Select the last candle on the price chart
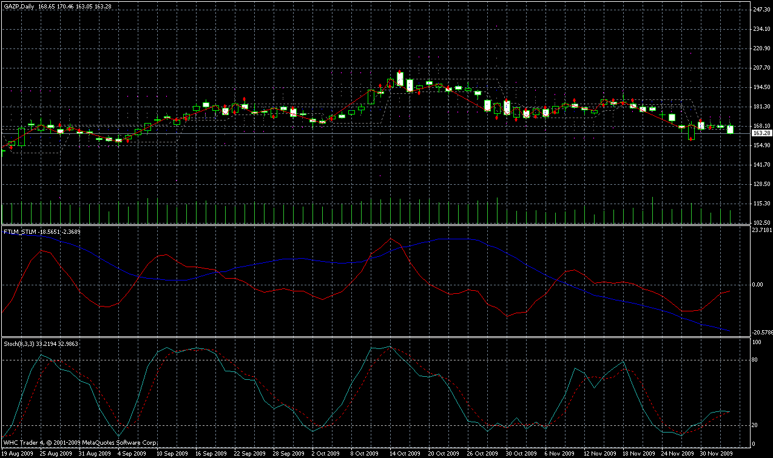The width and height of the screenshot is (773, 458). coord(730,130)
